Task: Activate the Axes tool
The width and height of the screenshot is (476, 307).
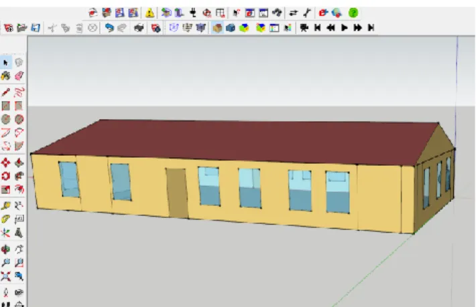Action: click(x=5, y=233)
